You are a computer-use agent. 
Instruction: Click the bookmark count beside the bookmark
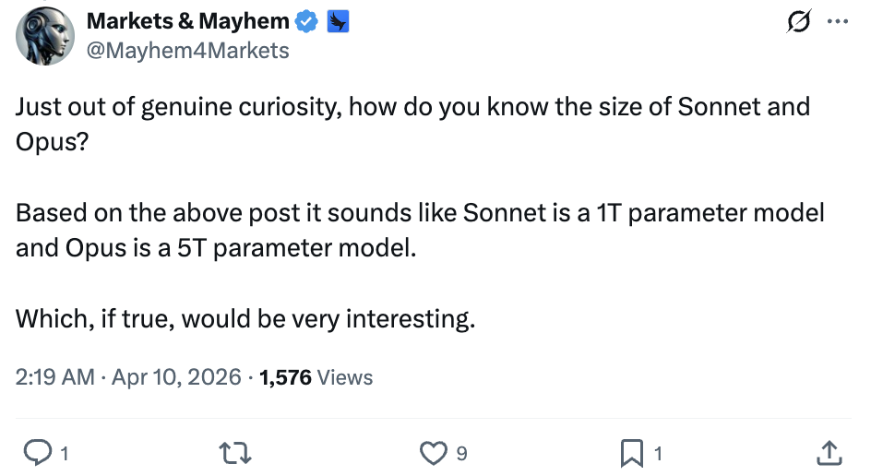[x=658, y=453]
